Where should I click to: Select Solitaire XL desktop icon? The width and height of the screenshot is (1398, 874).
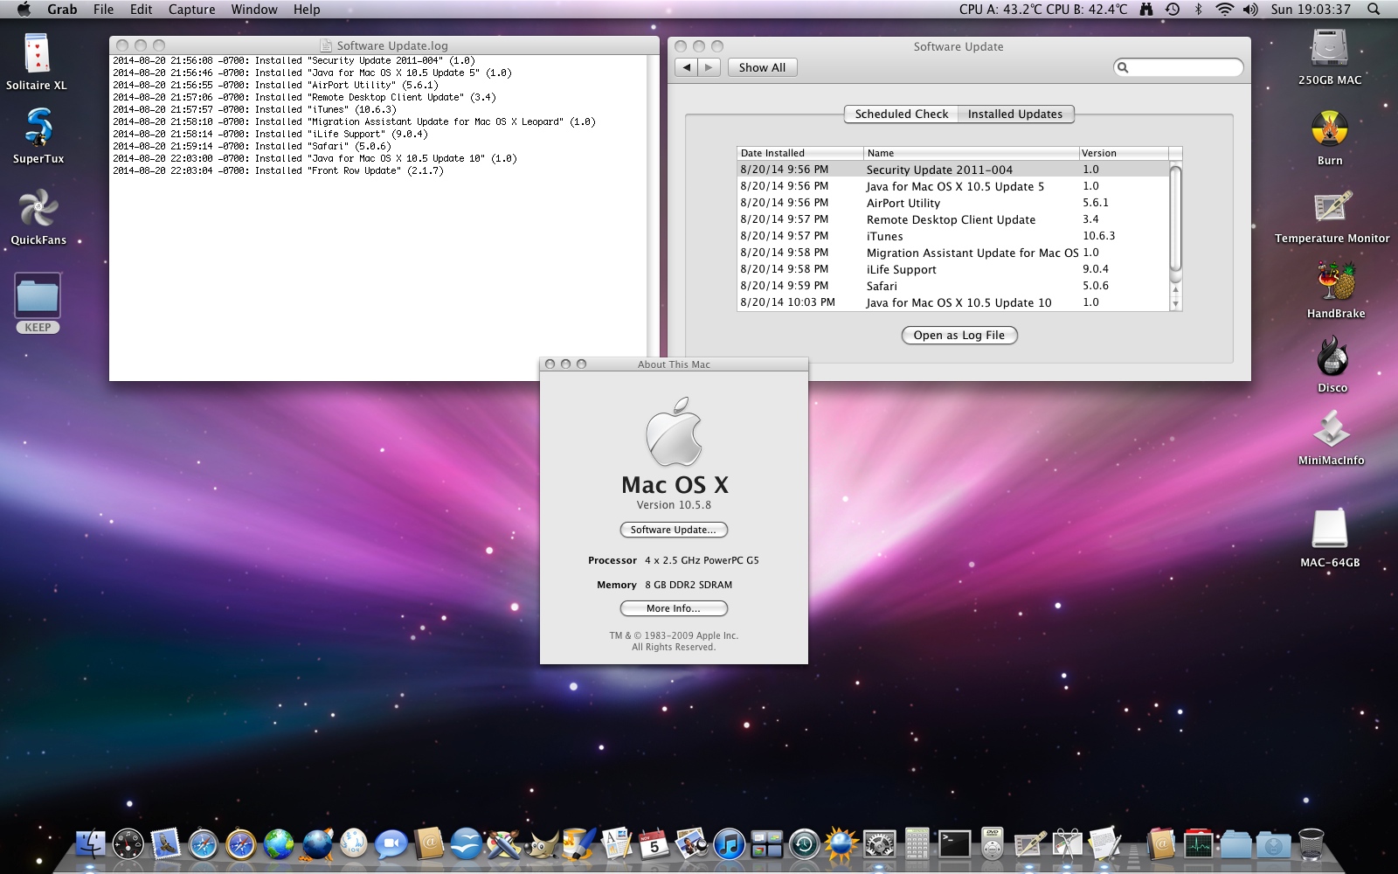(x=37, y=53)
